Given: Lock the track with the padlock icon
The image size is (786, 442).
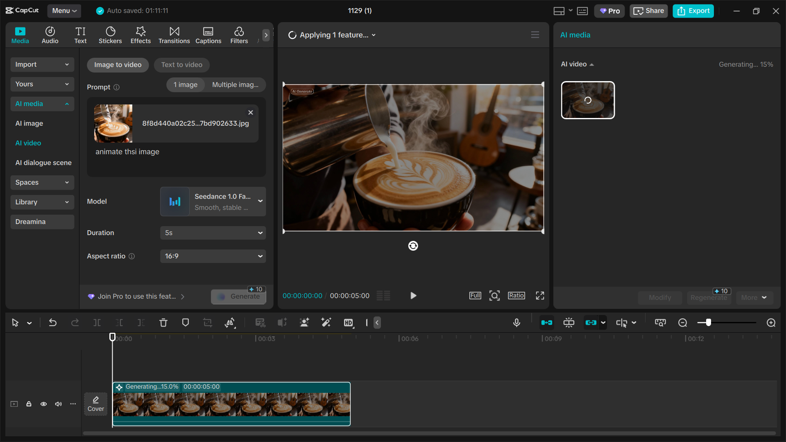Looking at the screenshot, I should pos(29,404).
